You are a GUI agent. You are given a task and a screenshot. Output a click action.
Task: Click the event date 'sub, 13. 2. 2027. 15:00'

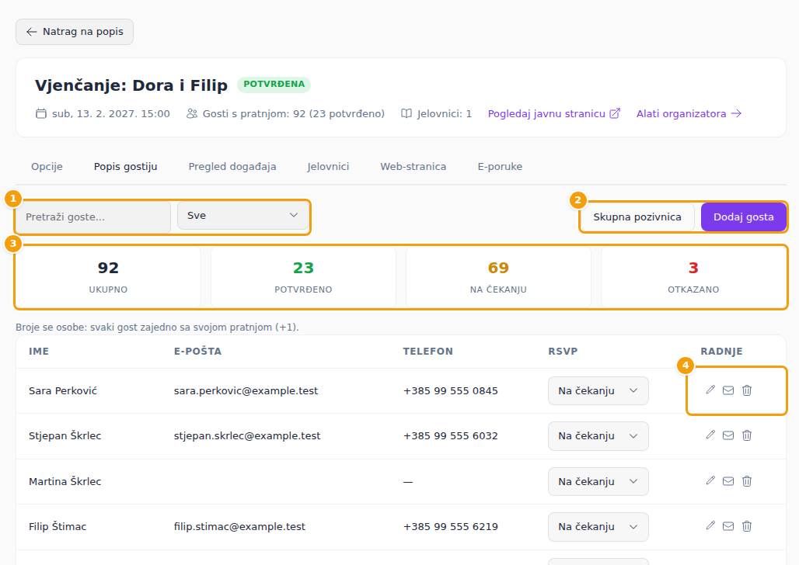click(103, 113)
